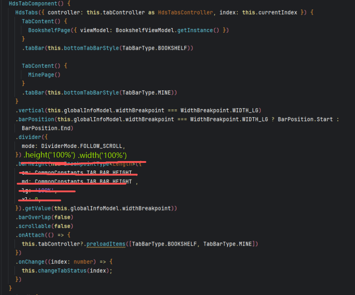This screenshot has width=355, height=295.
Task: Click the .barPosition attribute method
Action: point(35,119)
